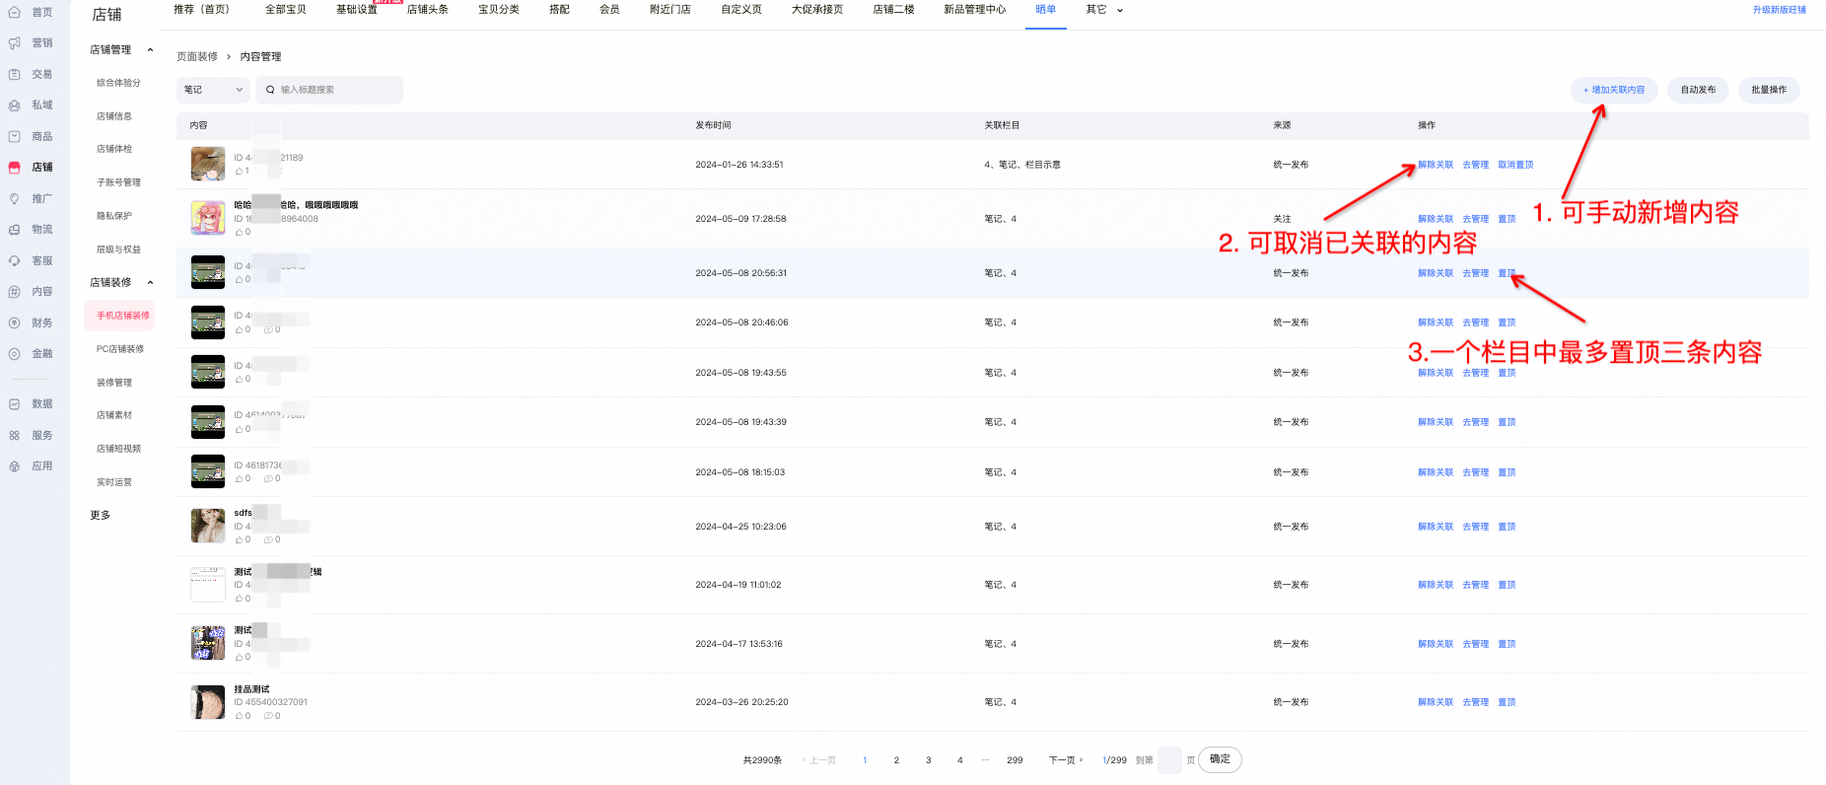Switch to 大促承接页 tab
Screen dimensions: 1826x785
[x=817, y=10]
